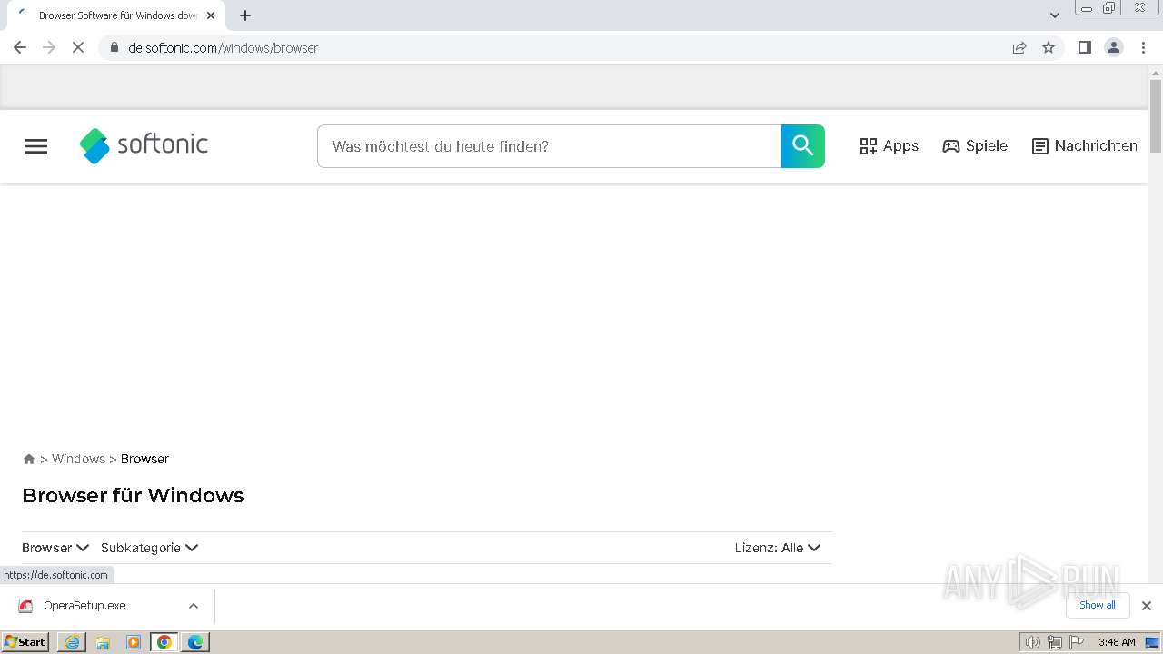Close the downloads bar
The height and width of the screenshot is (654, 1163).
[1147, 606]
